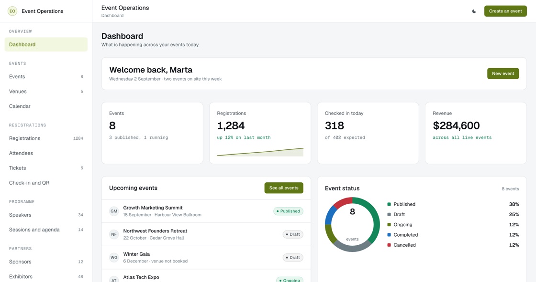536x282 pixels.
Task: Open Exhibitors in the sidebar
Action: pyautogui.click(x=46, y=277)
